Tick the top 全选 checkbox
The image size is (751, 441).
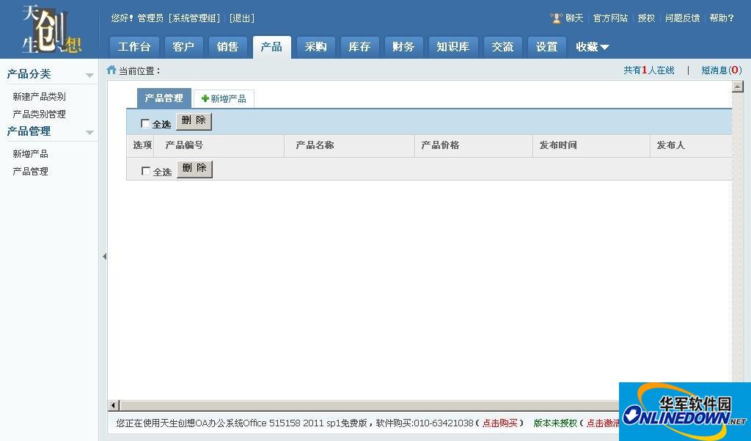pyautogui.click(x=145, y=123)
